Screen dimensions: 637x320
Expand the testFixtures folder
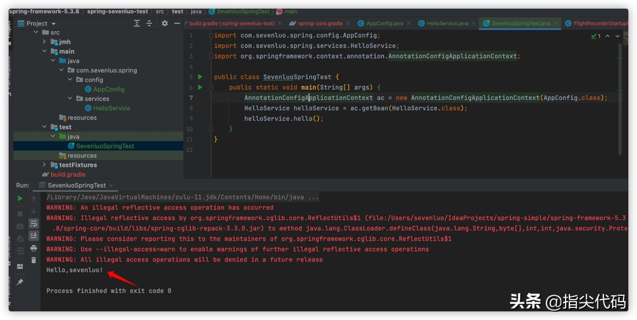45,165
